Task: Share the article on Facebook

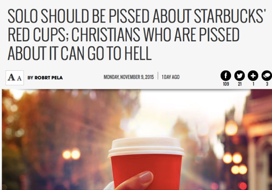Action: click(226, 76)
